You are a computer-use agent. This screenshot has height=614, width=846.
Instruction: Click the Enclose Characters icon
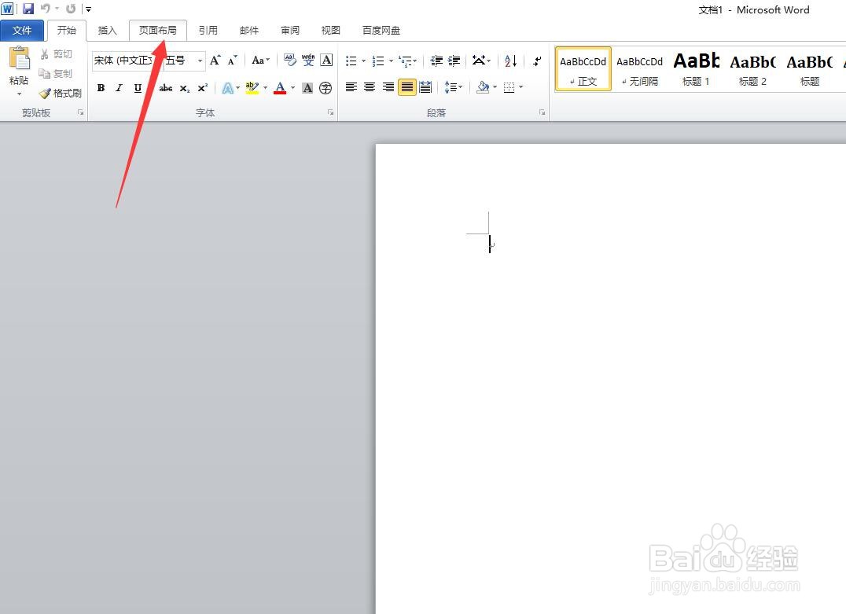[326, 88]
